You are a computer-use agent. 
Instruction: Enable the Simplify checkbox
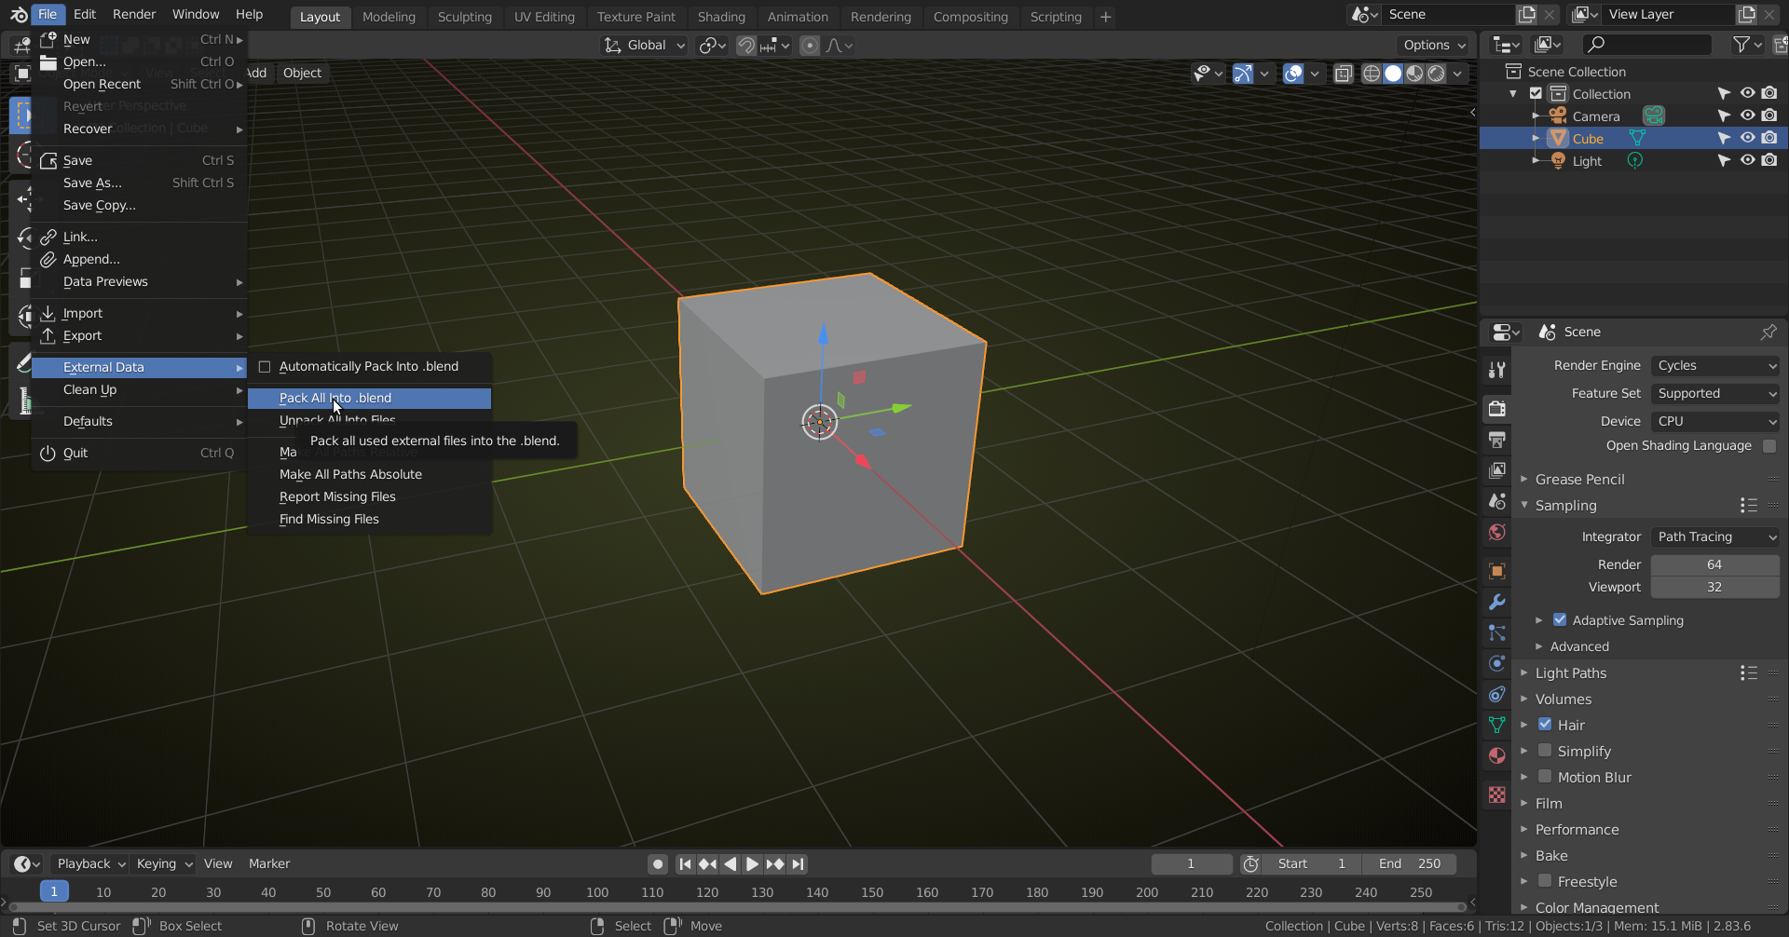1545,750
